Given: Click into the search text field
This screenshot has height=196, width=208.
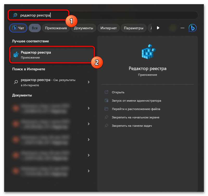Looking at the screenshot, I should click(x=103, y=15).
